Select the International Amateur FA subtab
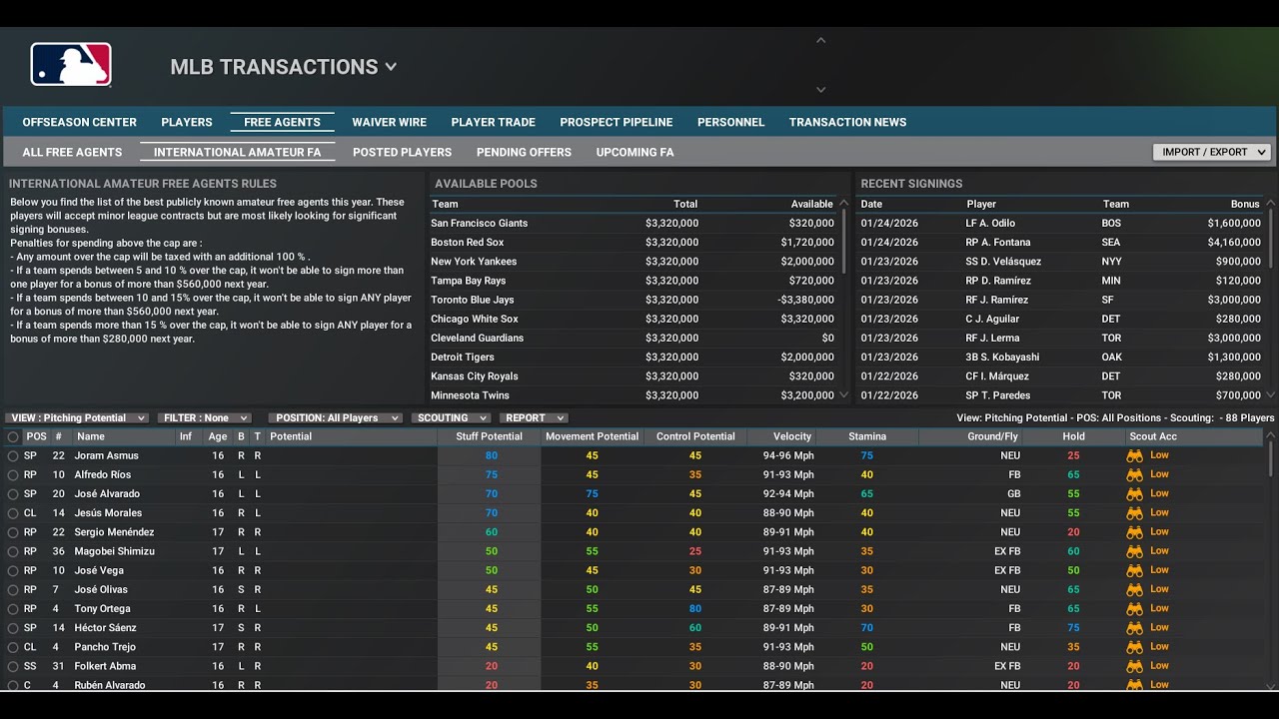The width and height of the screenshot is (1279, 719). (238, 152)
